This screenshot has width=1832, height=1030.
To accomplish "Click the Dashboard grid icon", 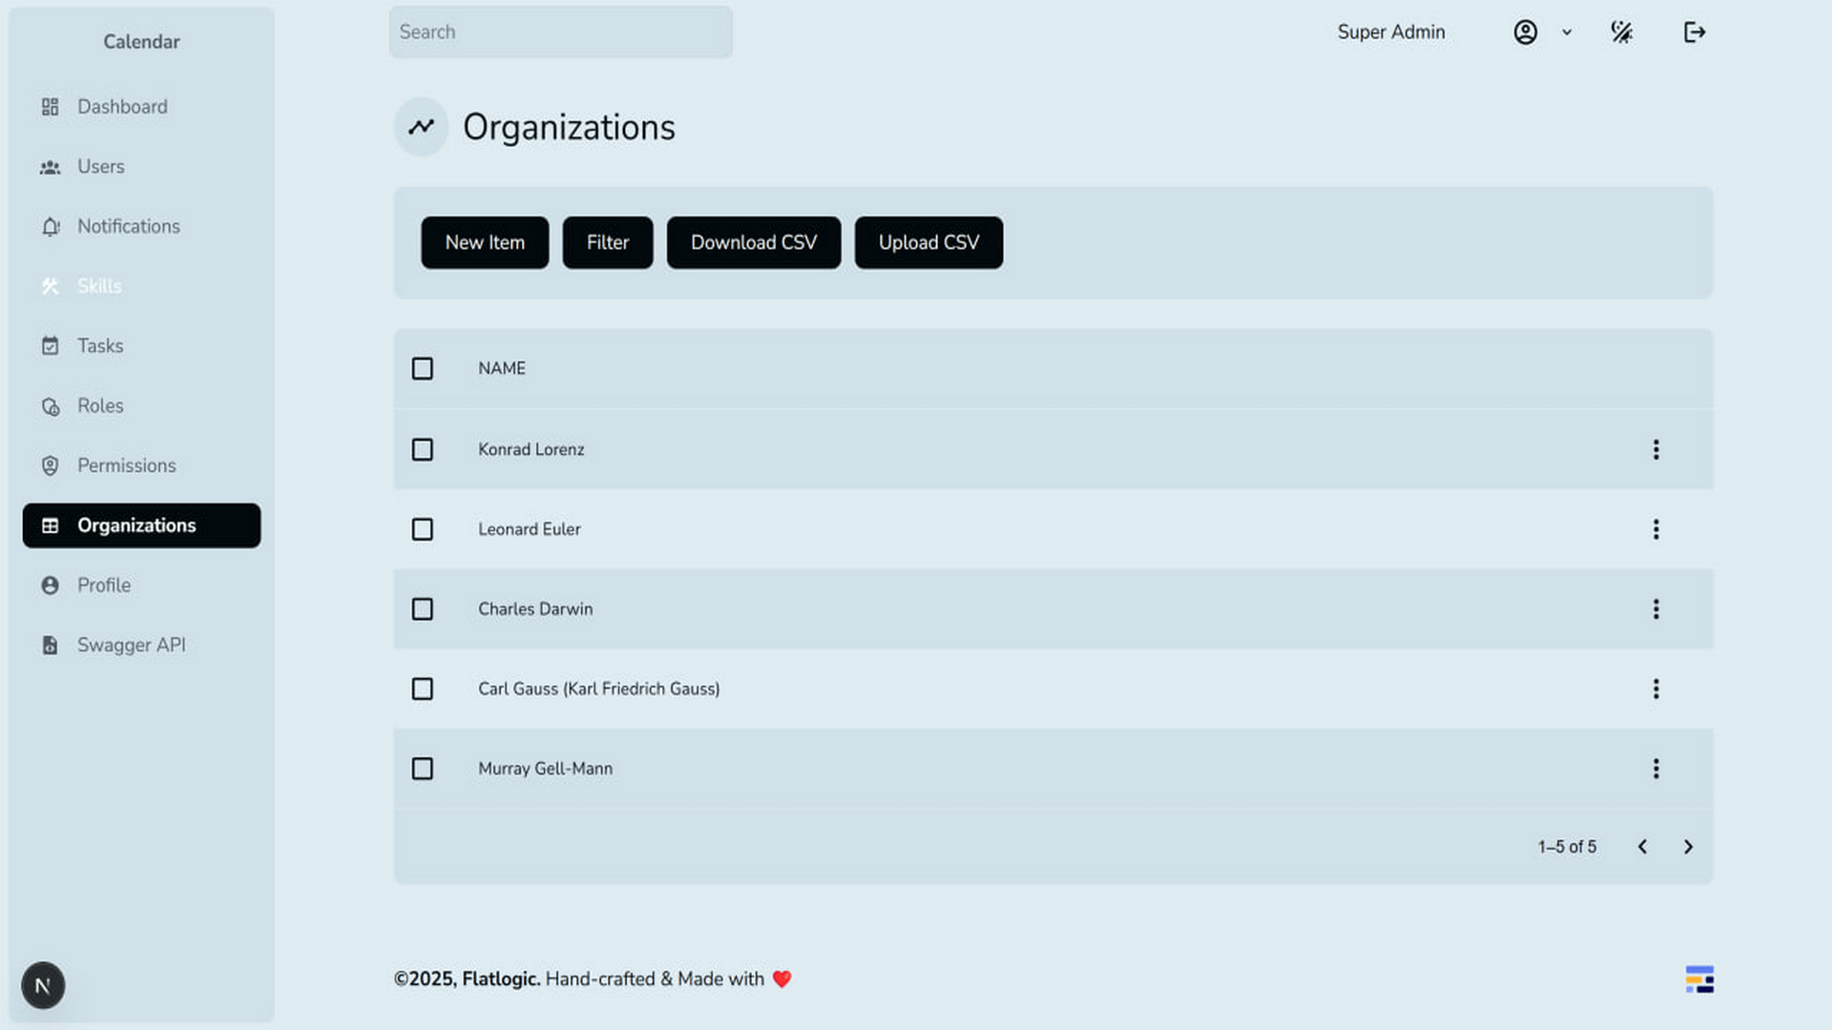I will 51,107.
